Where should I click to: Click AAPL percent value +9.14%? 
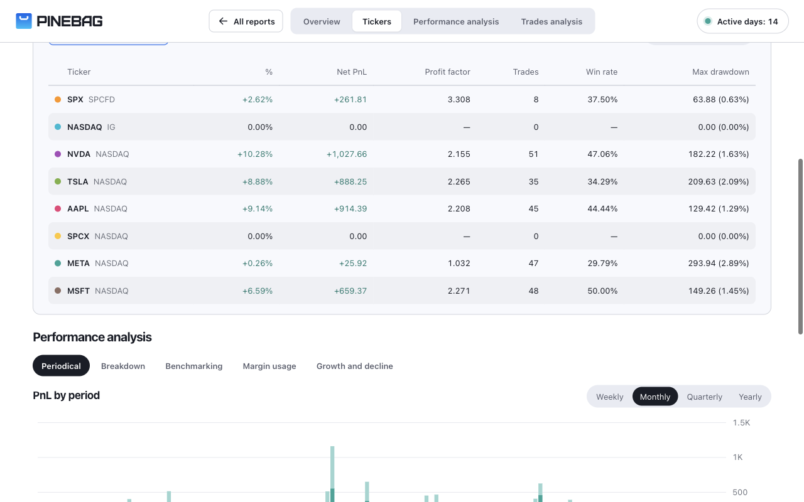(x=258, y=208)
